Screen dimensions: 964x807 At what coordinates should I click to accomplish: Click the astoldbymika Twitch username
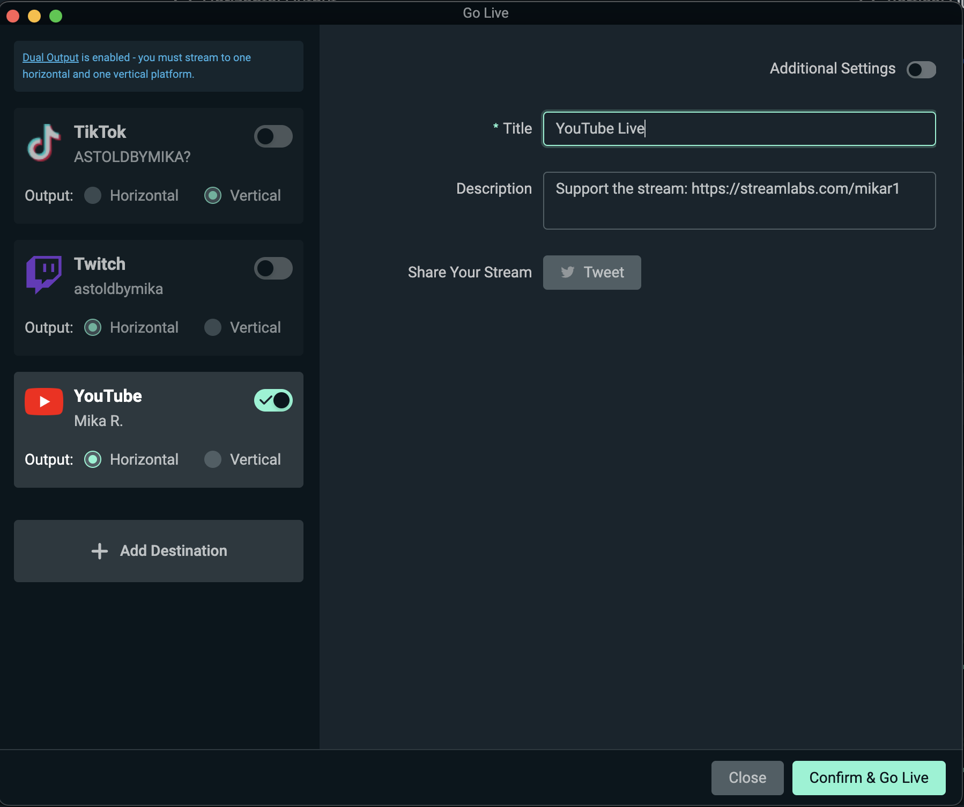tap(118, 289)
